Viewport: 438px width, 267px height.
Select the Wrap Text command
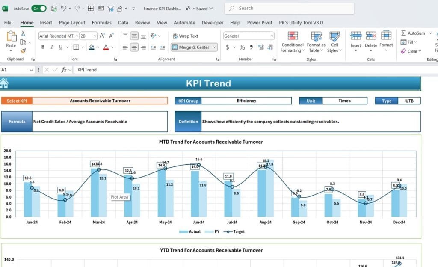tap(187, 36)
